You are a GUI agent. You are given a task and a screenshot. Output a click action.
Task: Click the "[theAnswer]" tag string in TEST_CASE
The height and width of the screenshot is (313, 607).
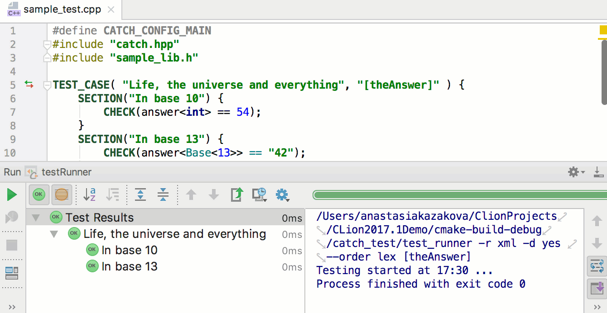398,85
